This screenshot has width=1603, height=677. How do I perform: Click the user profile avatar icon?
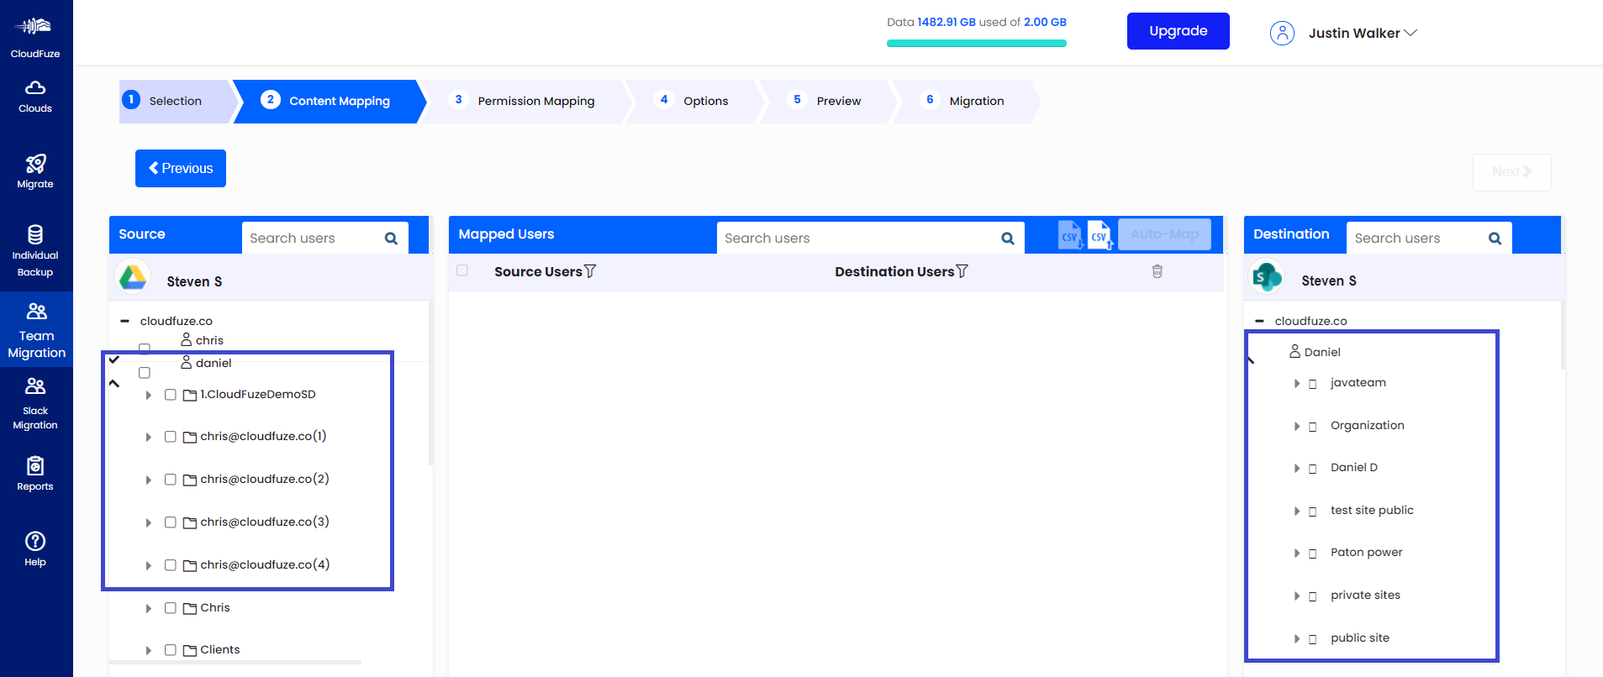(1282, 33)
